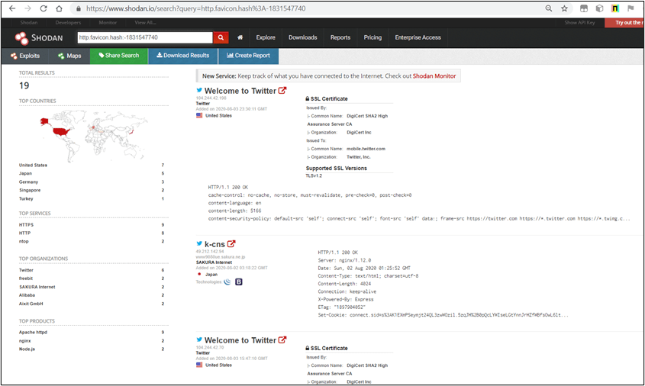Click hostname www9080ue.sakura.ne.jp
The image size is (645, 386).
point(221,257)
